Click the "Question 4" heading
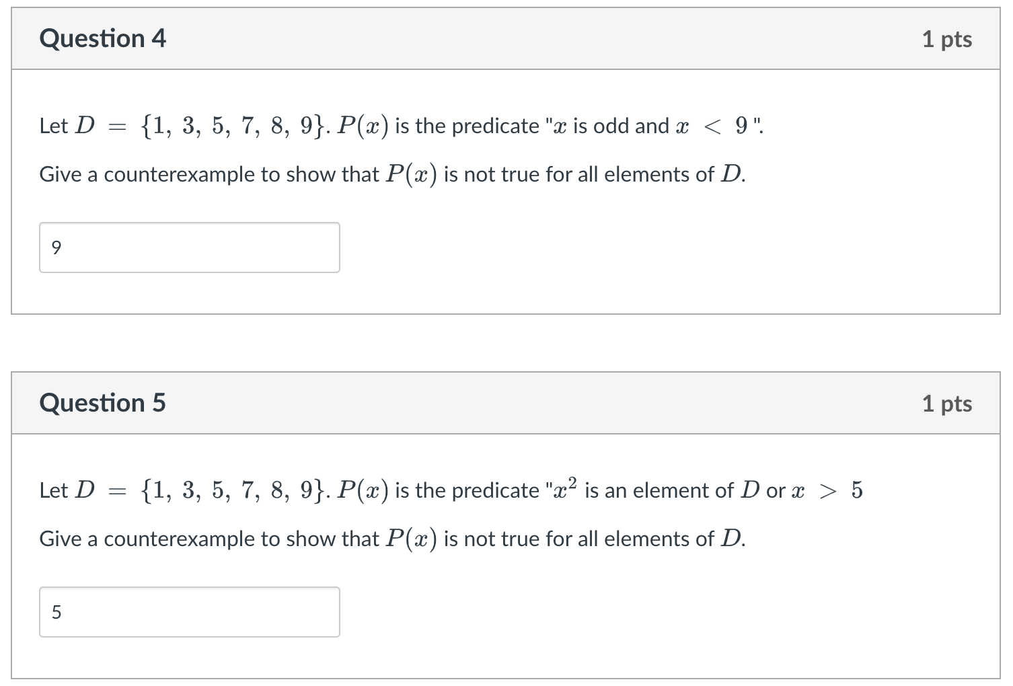This screenshot has height=686, width=1013. [x=102, y=39]
